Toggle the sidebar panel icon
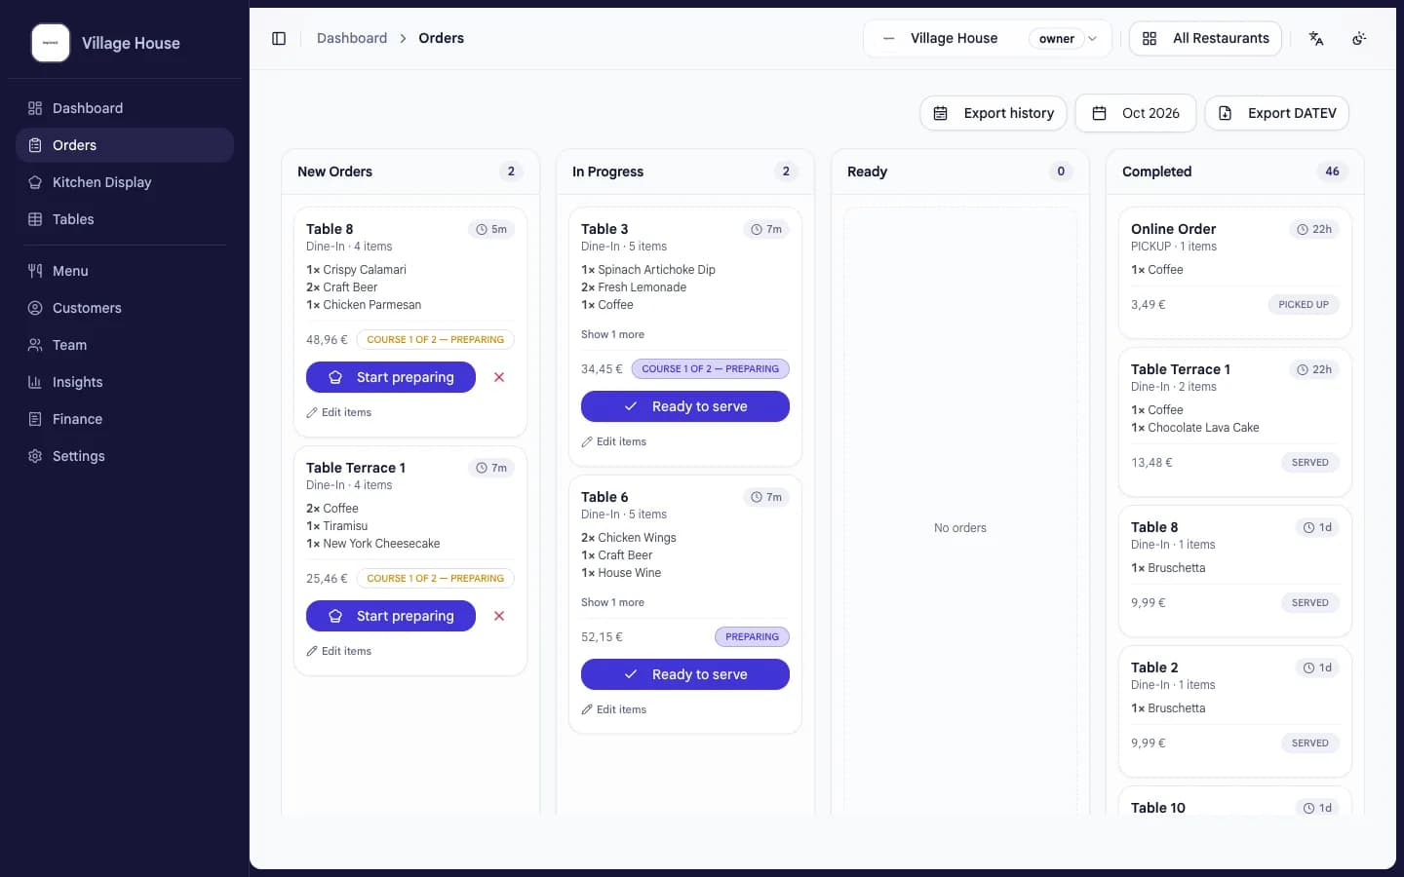 [x=279, y=38]
